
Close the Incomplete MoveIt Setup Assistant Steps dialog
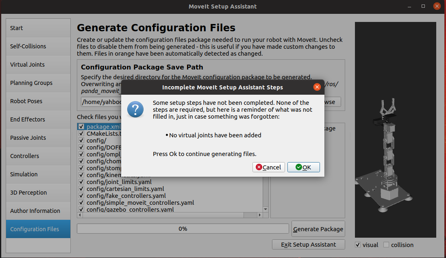click(317, 87)
